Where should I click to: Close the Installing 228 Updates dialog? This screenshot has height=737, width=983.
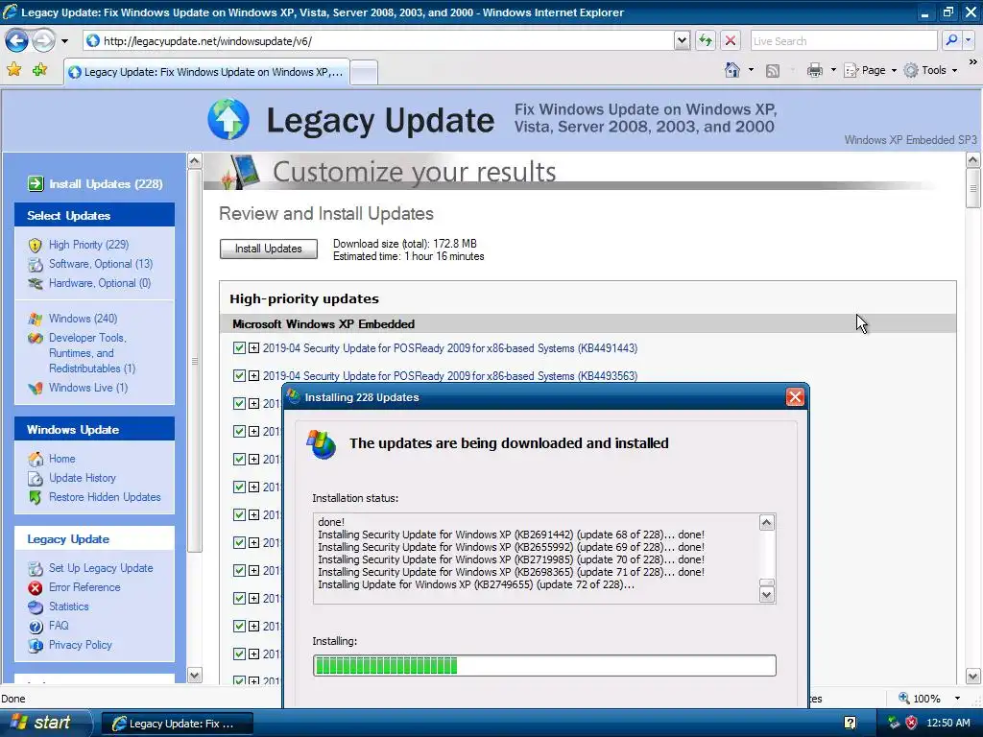(795, 397)
